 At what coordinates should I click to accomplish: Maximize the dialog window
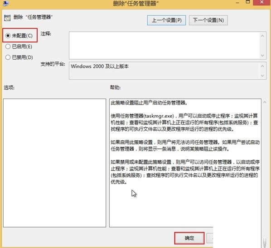[248, 2]
